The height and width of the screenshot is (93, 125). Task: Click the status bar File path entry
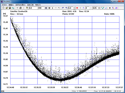click(x=82, y=91)
